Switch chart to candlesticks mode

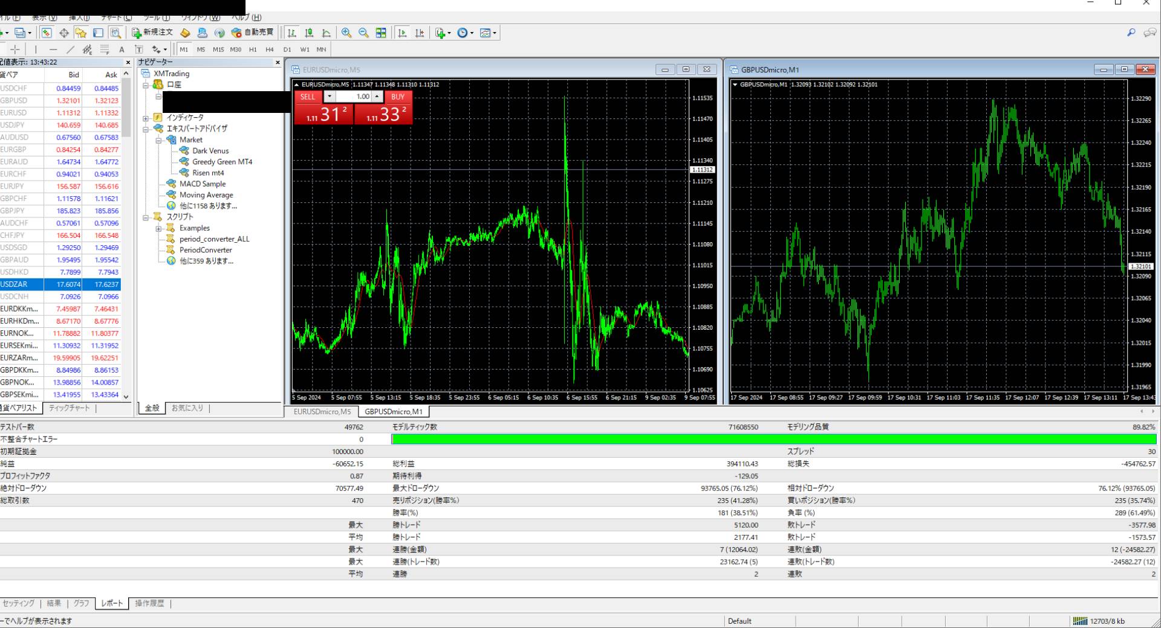(x=309, y=33)
